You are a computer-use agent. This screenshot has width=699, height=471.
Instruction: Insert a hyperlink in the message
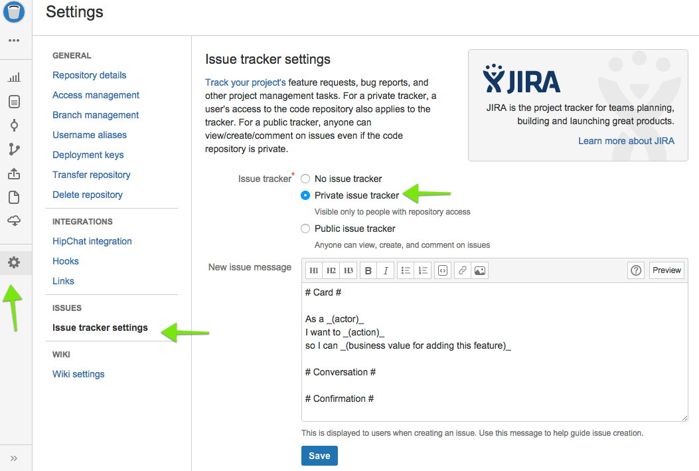coord(463,270)
